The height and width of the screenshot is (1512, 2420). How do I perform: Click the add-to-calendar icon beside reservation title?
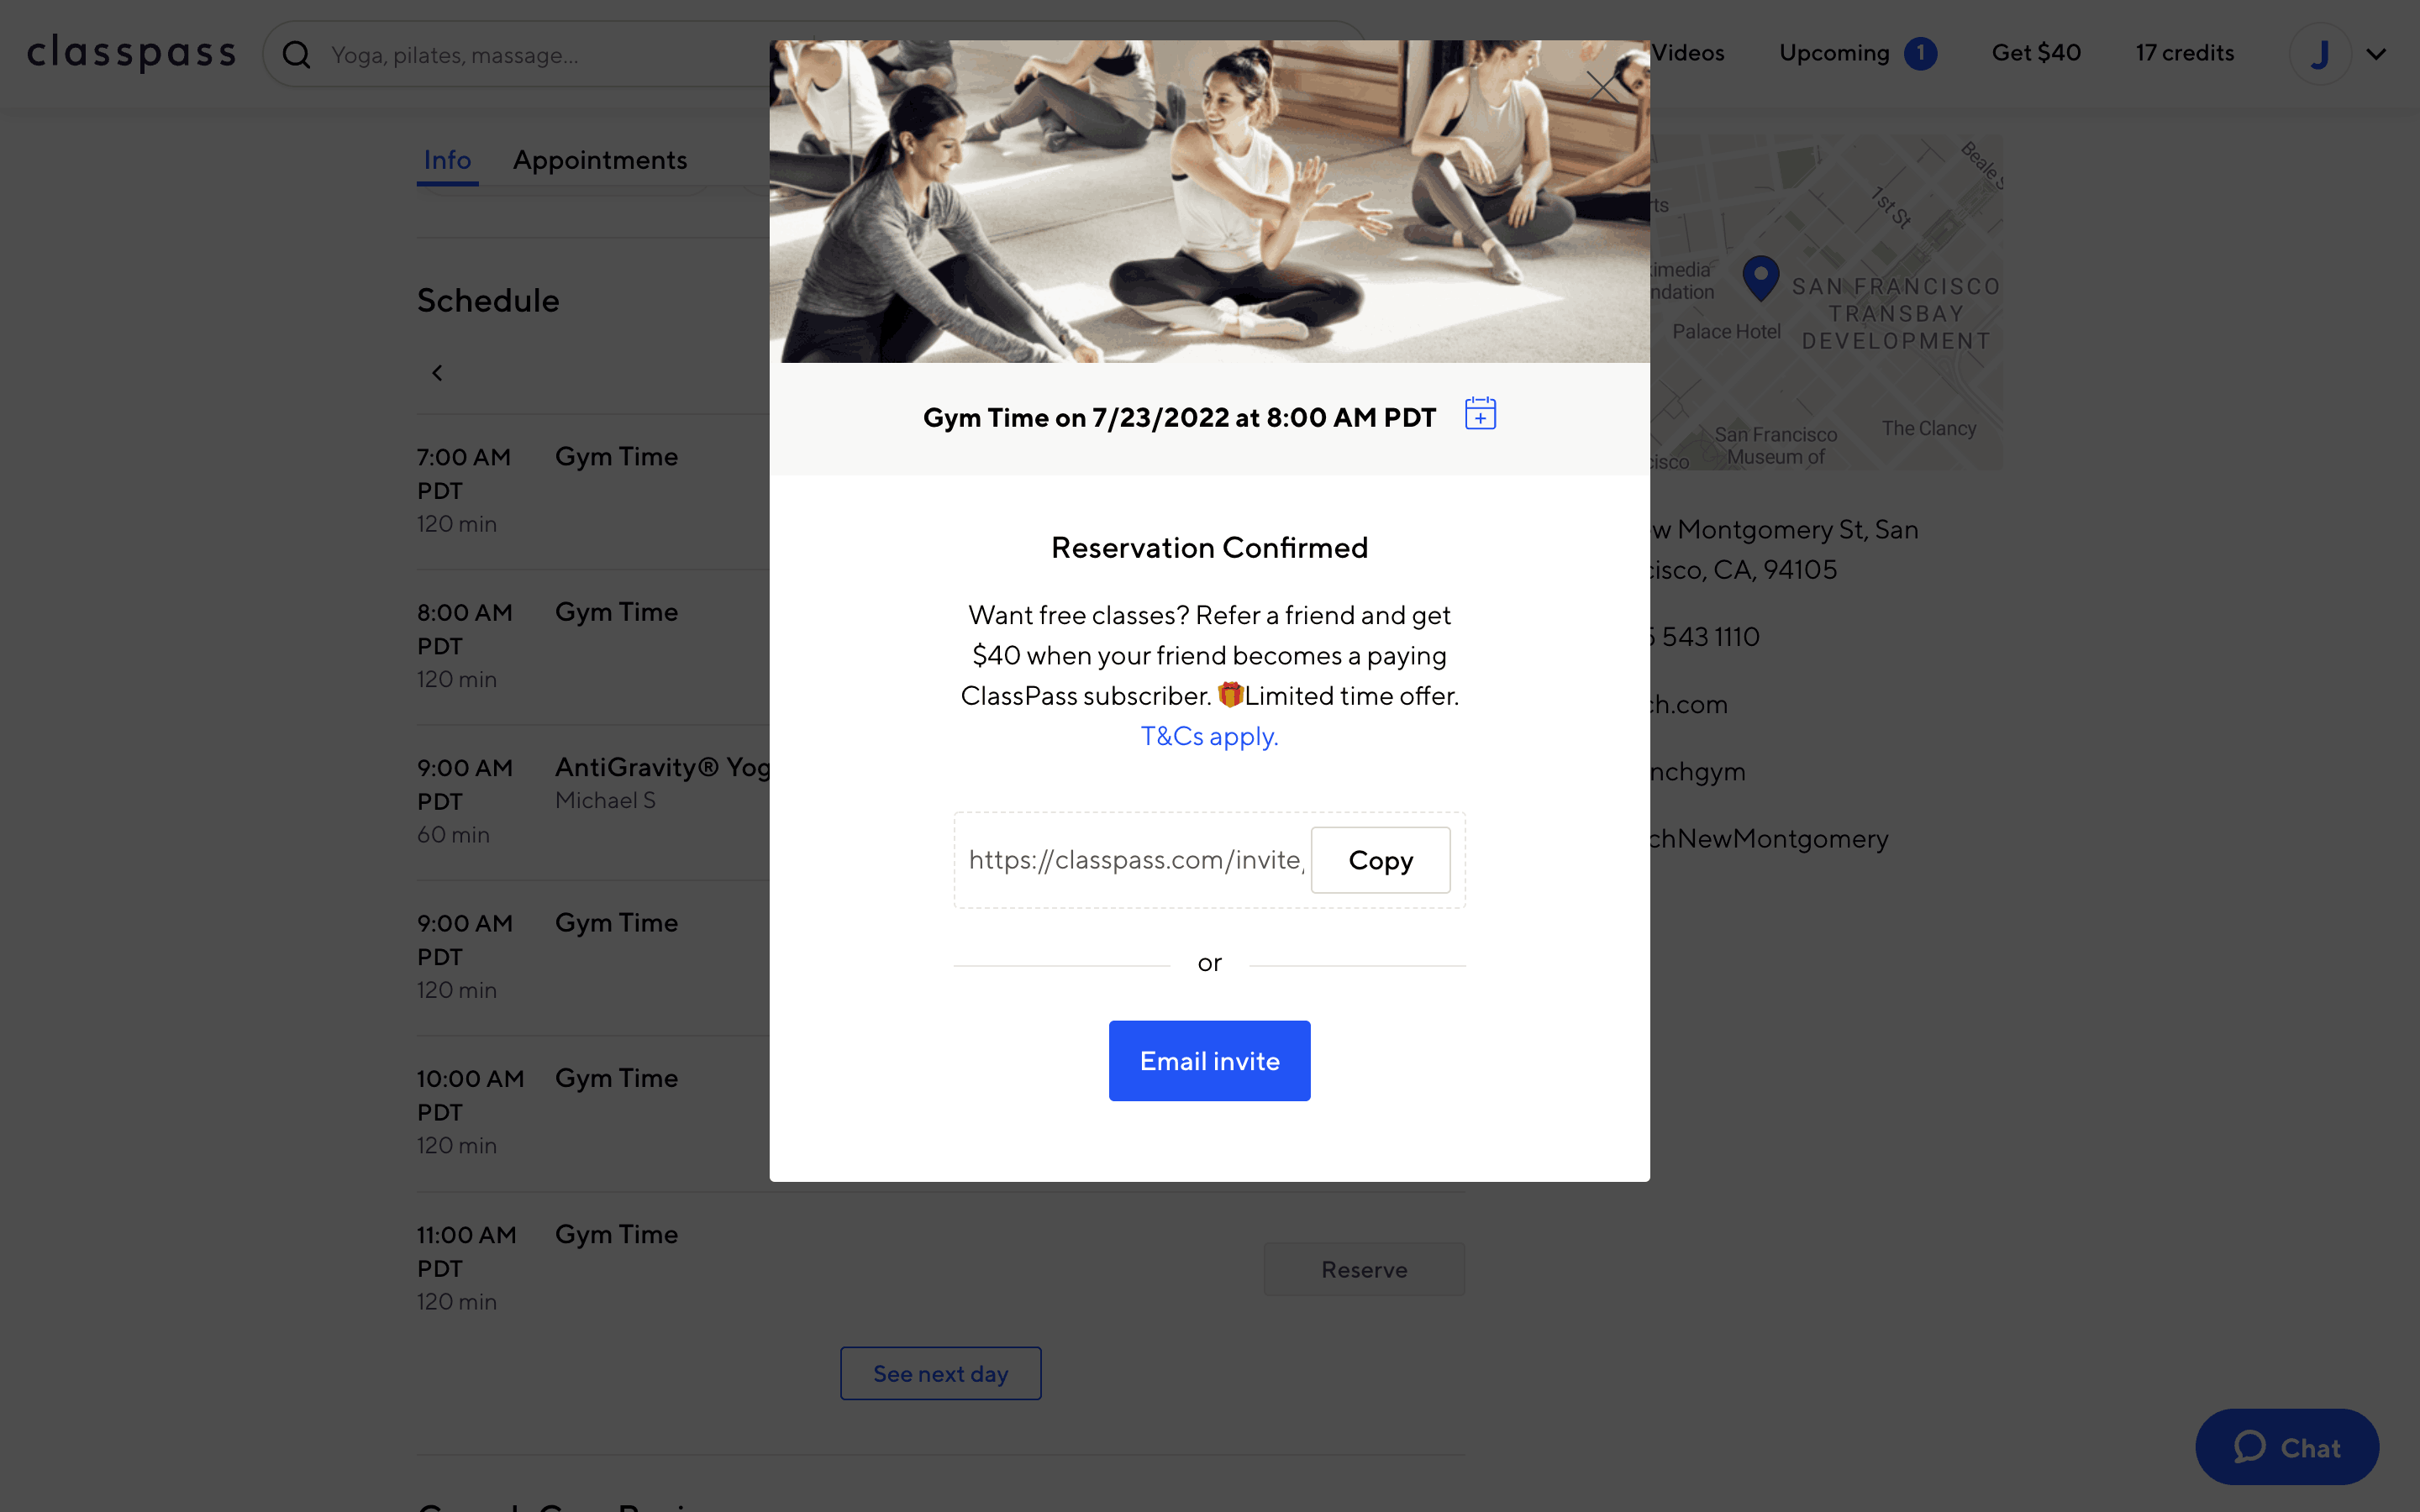tap(1480, 413)
